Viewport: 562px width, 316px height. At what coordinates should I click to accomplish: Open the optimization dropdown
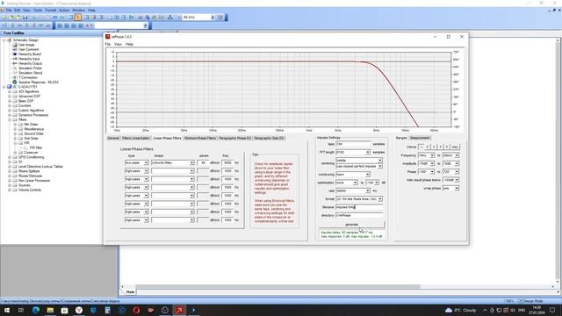click(x=355, y=183)
